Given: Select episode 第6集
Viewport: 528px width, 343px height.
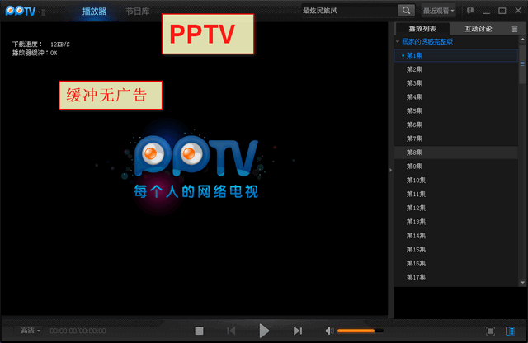Looking at the screenshot, I should tap(456, 125).
